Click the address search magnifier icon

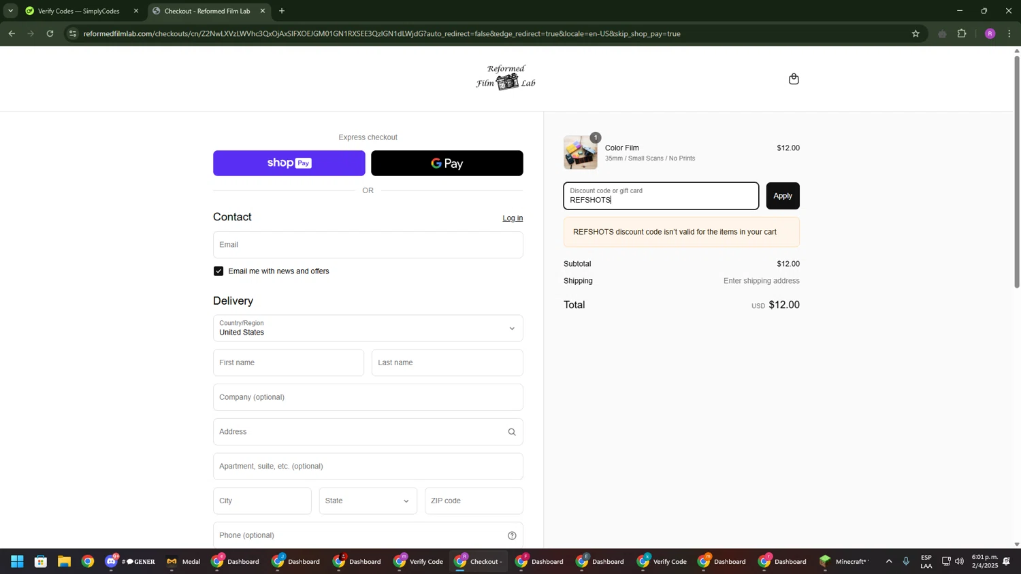click(512, 432)
